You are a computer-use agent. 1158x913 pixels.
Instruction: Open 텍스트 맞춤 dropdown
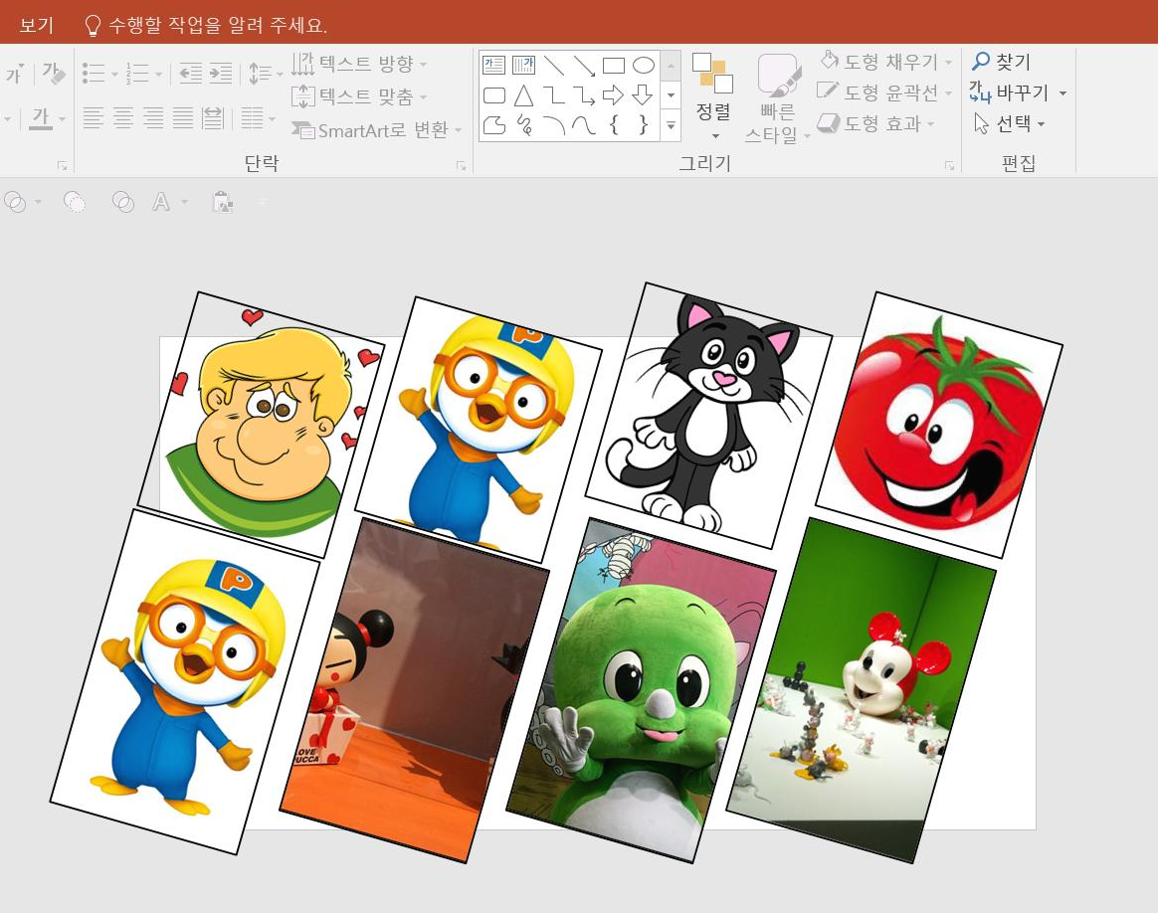[359, 95]
